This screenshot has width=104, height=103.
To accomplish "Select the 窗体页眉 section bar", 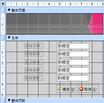I will click(x=55, y=10).
